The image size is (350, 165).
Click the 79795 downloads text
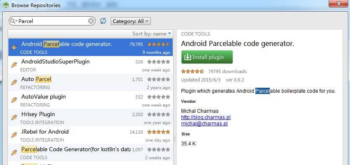point(227,71)
